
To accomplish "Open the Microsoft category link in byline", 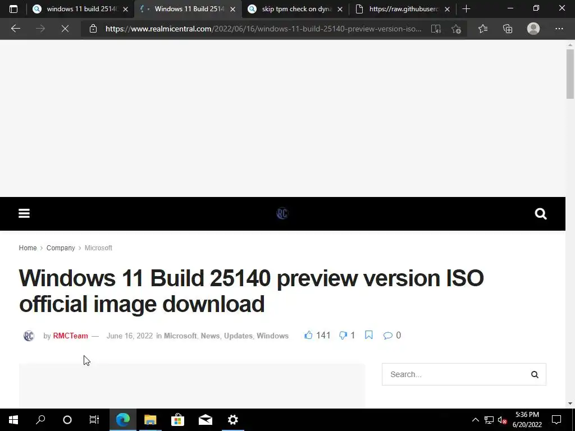I will click(x=180, y=336).
